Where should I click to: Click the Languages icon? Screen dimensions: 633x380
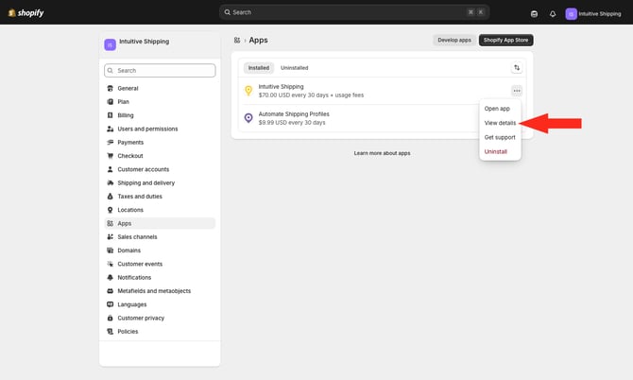(x=110, y=304)
